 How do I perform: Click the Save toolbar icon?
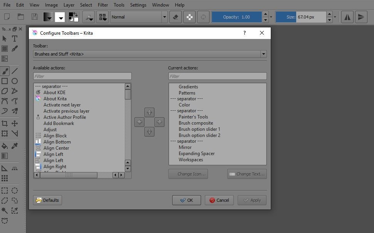[35, 17]
